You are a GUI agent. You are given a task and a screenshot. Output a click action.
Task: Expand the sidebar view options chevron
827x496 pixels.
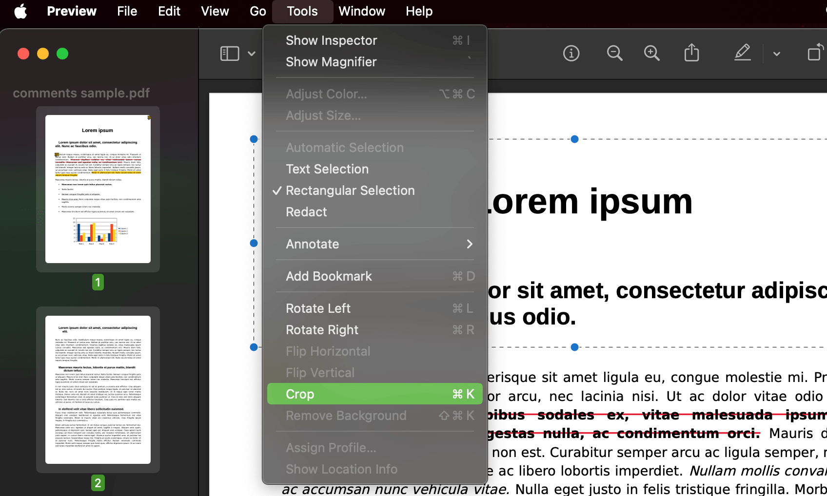[252, 54]
